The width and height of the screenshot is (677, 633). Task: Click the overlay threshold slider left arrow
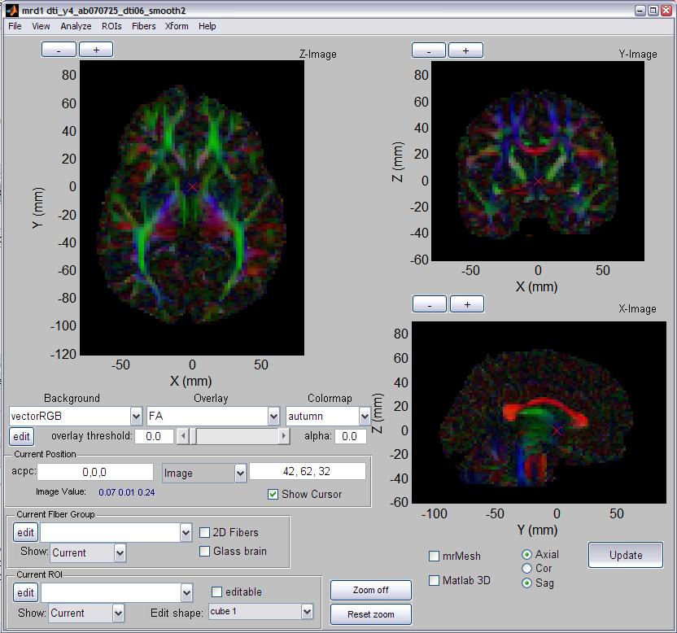[182, 436]
